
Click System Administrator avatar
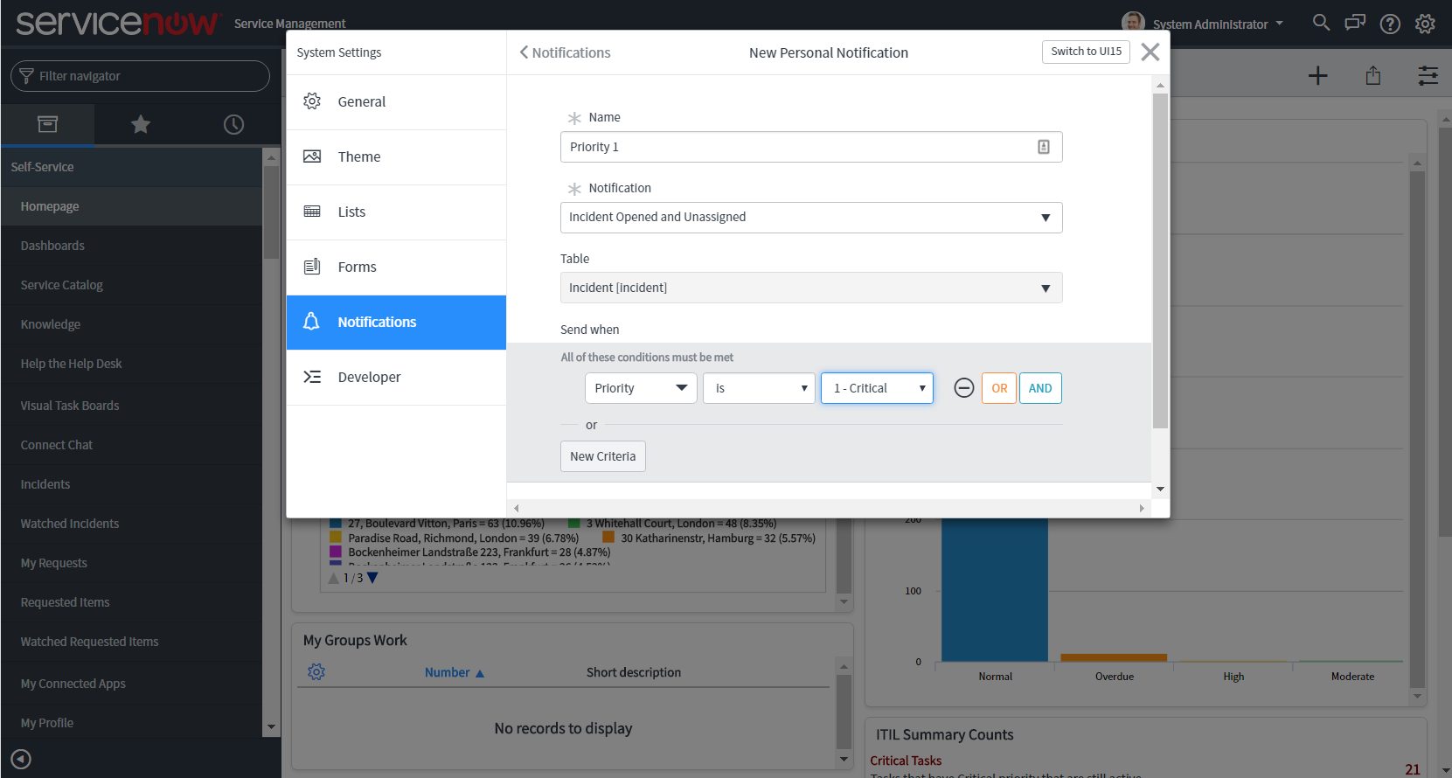tap(1133, 22)
